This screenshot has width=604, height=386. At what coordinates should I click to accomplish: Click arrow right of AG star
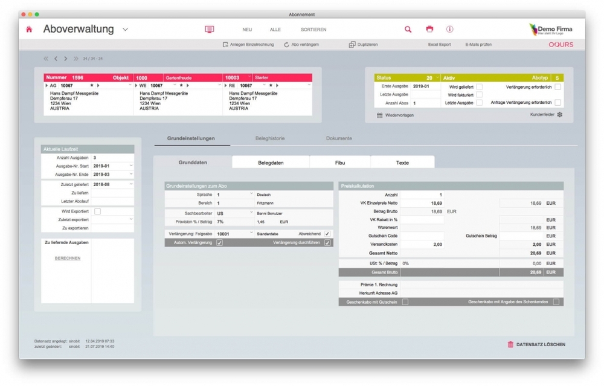pos(98,86)
